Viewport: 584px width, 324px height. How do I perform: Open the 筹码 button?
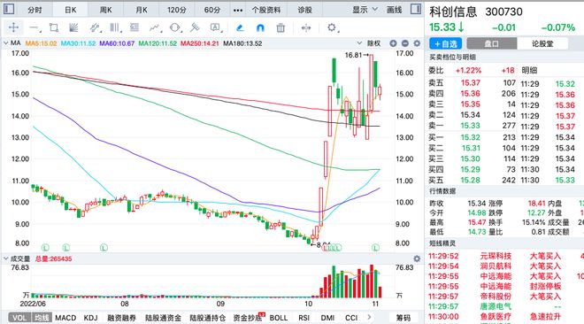point(403,318)
